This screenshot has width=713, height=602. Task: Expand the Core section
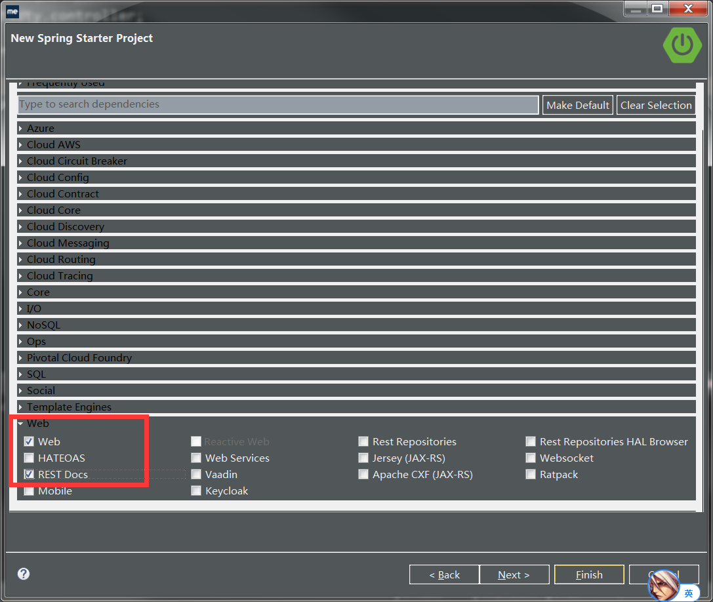(x=357, y=292)
